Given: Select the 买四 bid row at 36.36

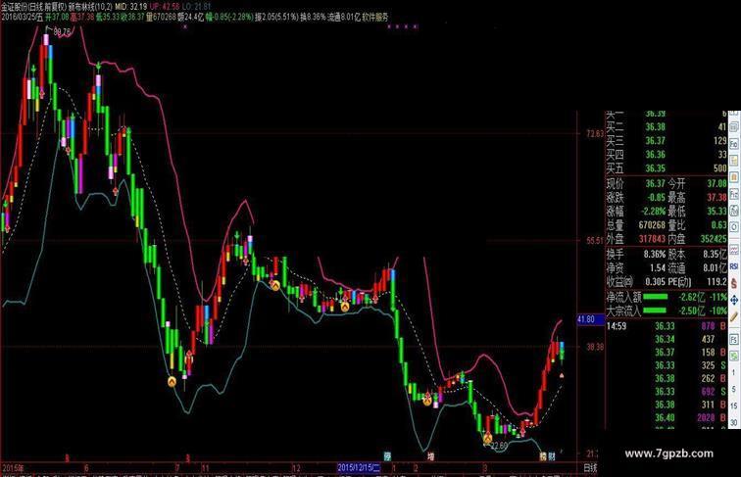Looking at the screenshot, I should [x=667, y=155].
